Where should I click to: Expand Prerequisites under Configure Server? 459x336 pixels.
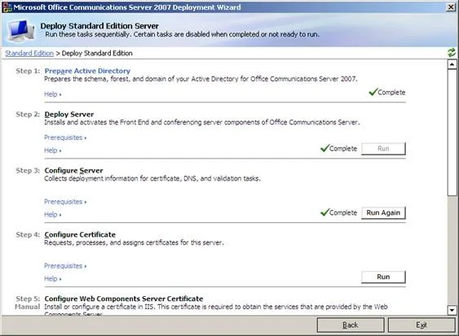pos(65,202)
